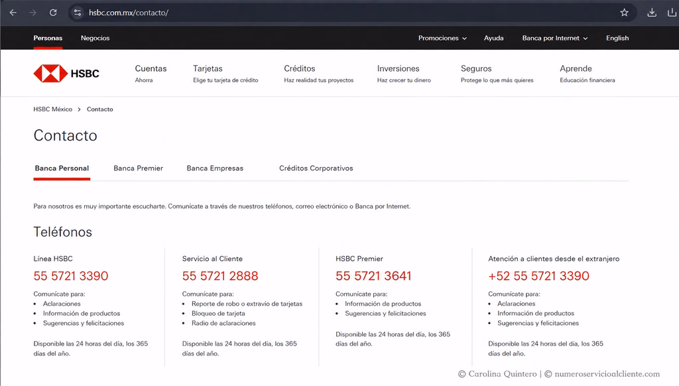The height and width of the screenshot is (386, 679).
Task: Click the HSBC logo
Action: (x=66, y=73)
